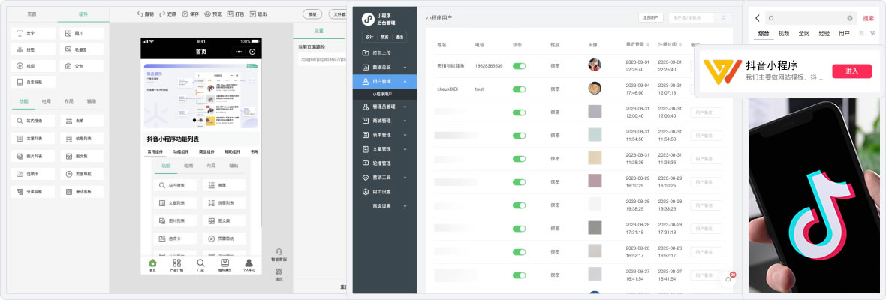886x300 pixels.
Task: Click the red 进入 button
Action: (x=851, y=71)
